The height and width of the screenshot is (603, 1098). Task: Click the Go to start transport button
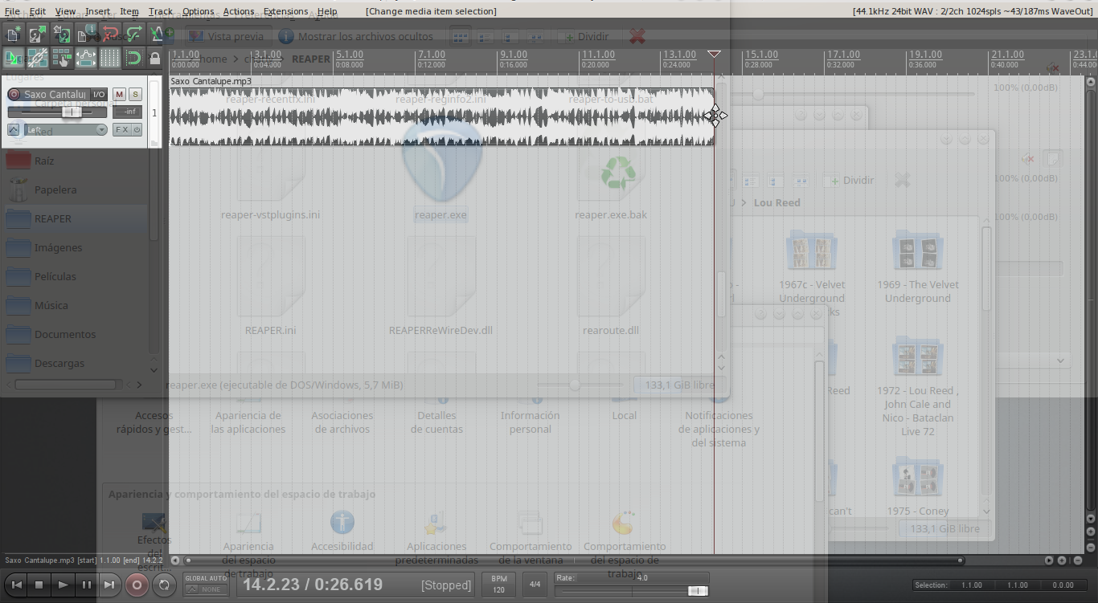coord(15,585)
